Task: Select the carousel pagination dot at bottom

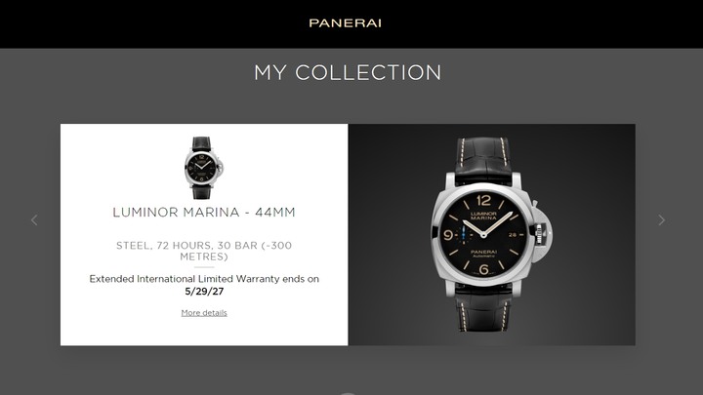Action: [348, 393]
